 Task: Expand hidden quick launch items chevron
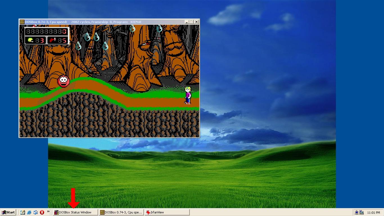(48, 211)
